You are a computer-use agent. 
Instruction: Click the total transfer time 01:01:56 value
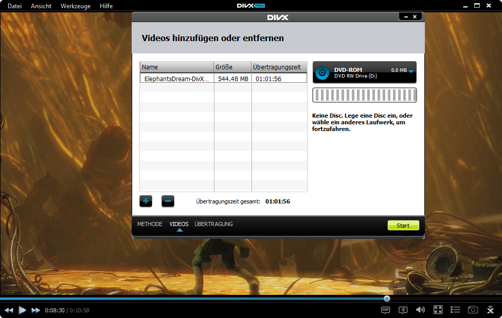[x=278, y=201]
